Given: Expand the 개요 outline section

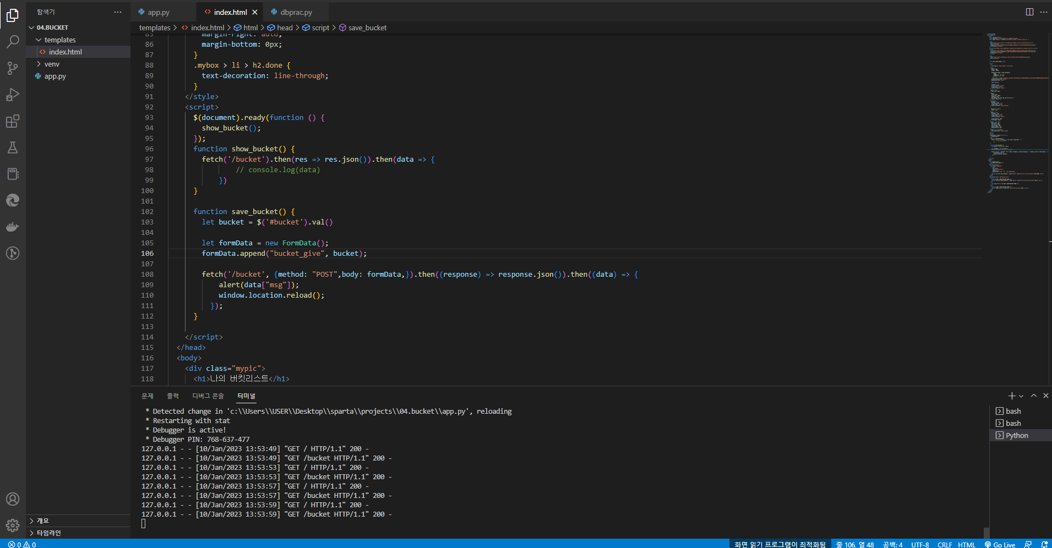Looking at the screenshot, I should [78, 520].
